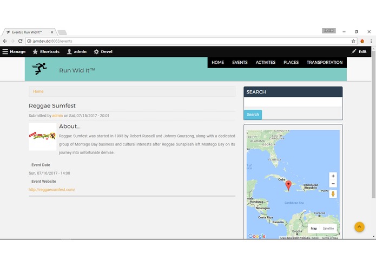
Task: Open EVENTS navigation item
Action: 240,63
